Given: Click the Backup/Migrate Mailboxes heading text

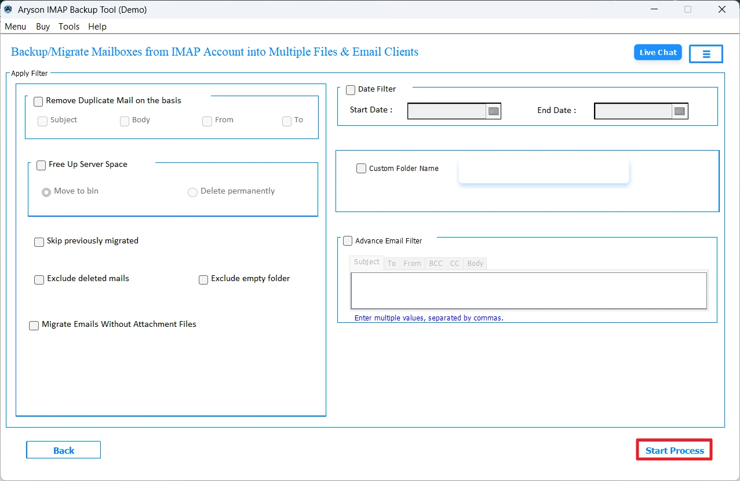Looking at the screenshot, I should 214,52.
